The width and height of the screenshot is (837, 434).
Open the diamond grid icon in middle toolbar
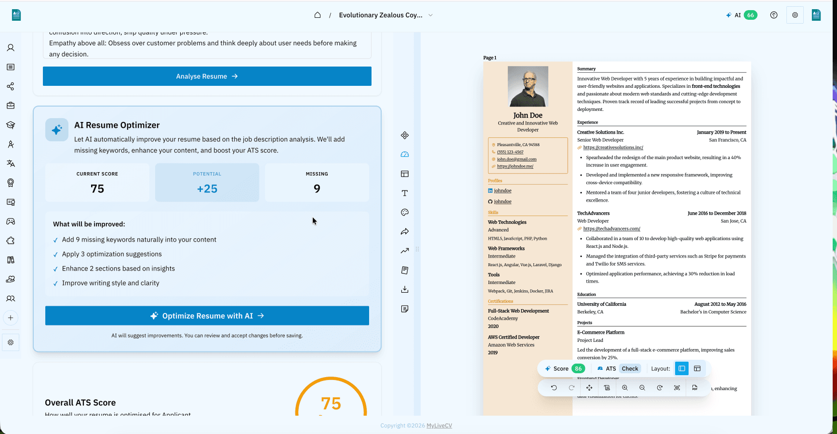tap(405, 135)
